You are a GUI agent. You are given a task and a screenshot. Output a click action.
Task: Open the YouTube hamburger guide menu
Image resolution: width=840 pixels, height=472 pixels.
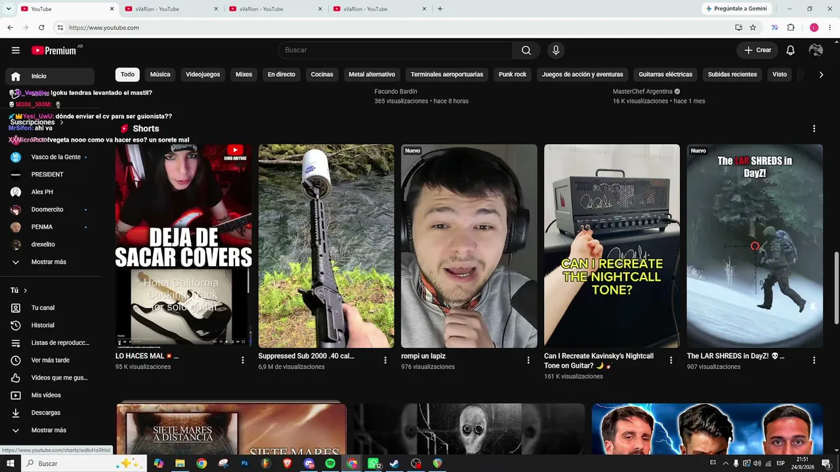[16, 50]
